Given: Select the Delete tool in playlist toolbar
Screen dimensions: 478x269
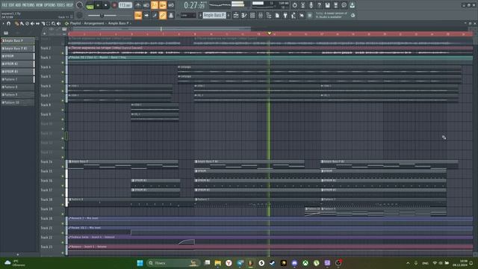Looking at the screenshot, I should [27, 23].
